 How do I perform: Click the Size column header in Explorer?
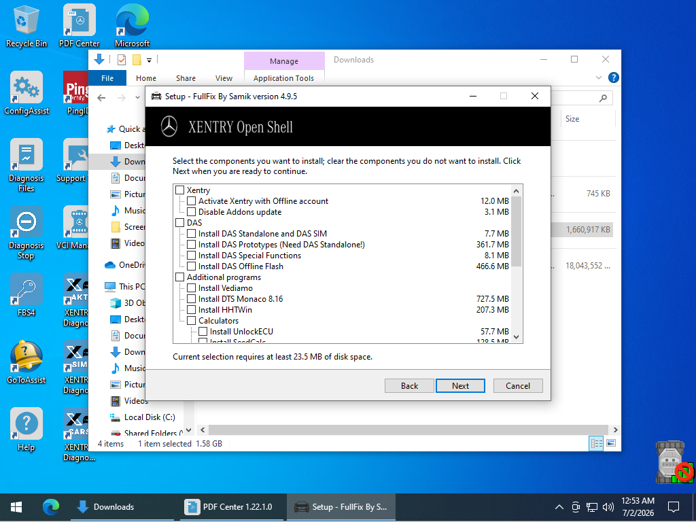point(588,118)
